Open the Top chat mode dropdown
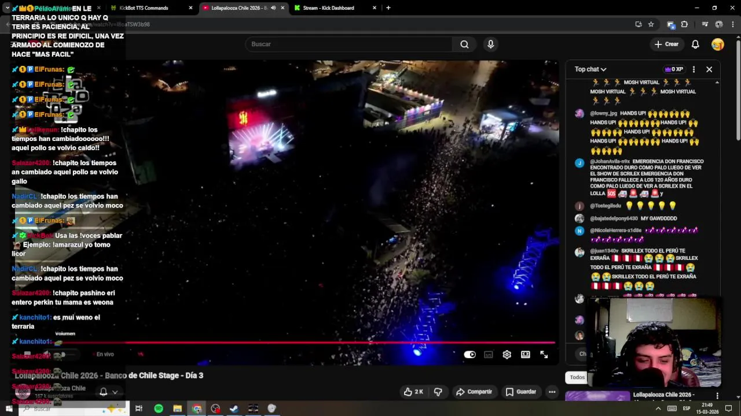 590,69
